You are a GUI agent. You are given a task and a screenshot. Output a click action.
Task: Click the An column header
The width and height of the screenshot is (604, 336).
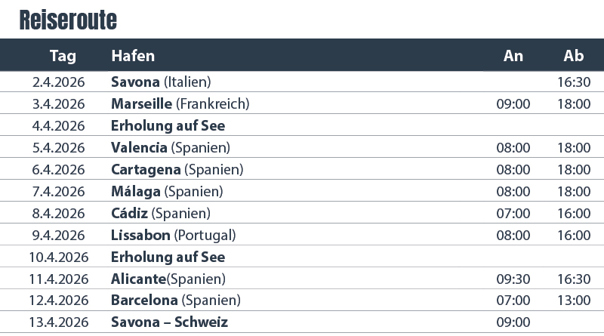513,56
